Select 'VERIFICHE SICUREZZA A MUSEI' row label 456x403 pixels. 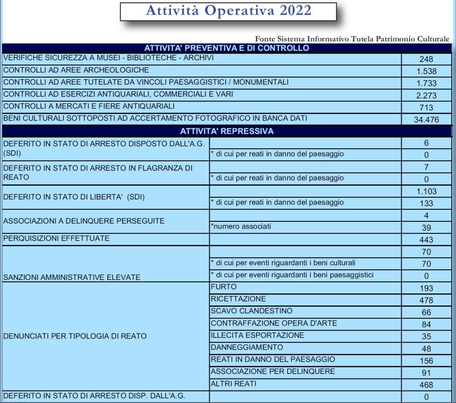click(x=108, y=58)
